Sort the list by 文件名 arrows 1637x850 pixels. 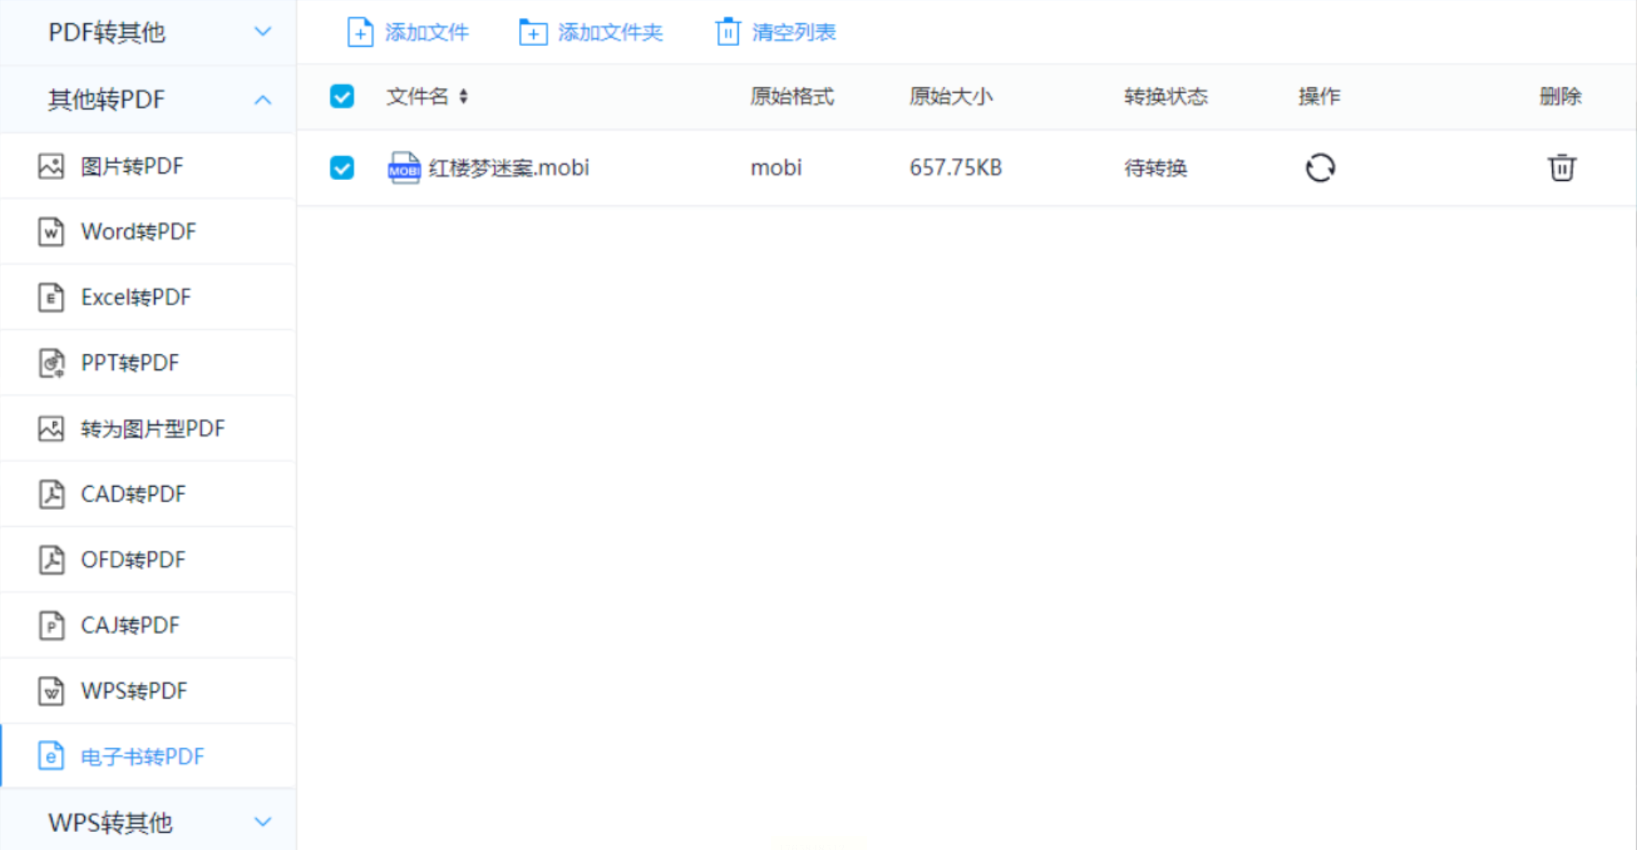coord(463,97)
